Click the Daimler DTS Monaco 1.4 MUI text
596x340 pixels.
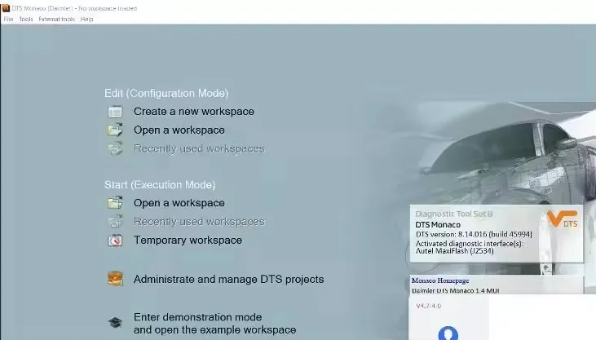click(x=456, y=290)
